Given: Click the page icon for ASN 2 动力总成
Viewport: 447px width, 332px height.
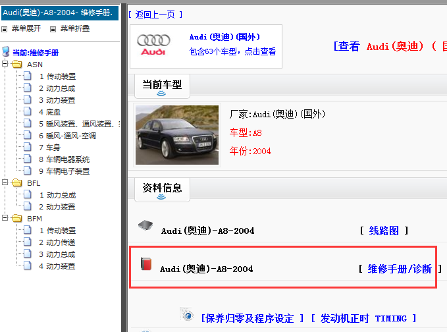Looking at the screenshot, I should point(28,88).
